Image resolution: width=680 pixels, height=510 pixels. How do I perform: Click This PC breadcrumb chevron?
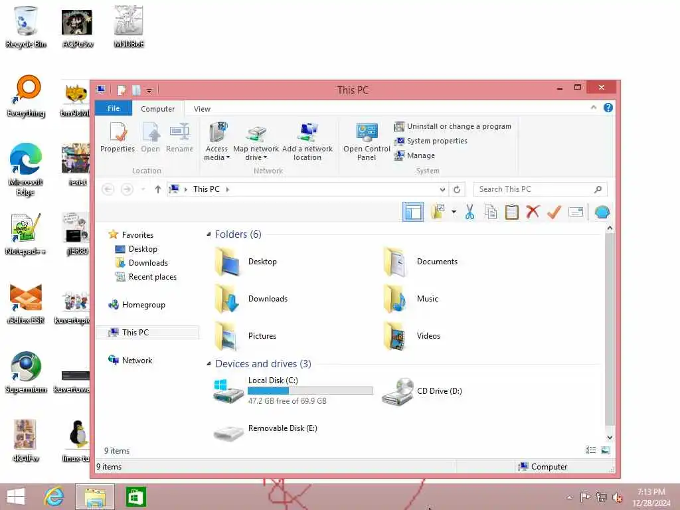click(227, 189)
